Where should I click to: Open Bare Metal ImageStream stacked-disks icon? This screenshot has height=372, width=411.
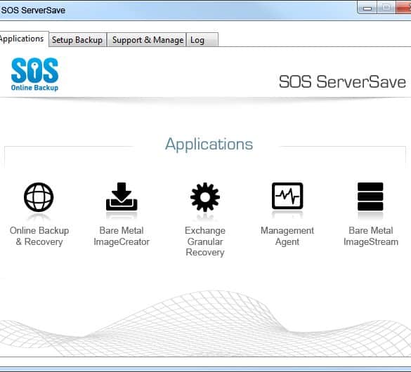(370, 197)
